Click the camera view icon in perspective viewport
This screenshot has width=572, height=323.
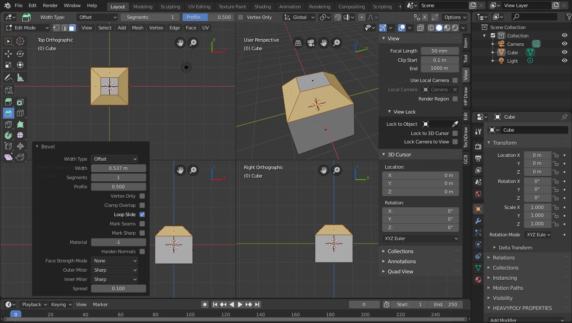(311, 43)
